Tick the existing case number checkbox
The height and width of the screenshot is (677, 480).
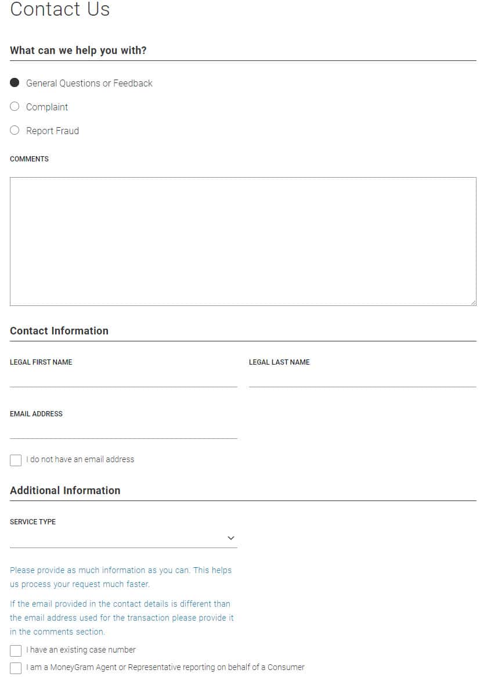(16, 651)
